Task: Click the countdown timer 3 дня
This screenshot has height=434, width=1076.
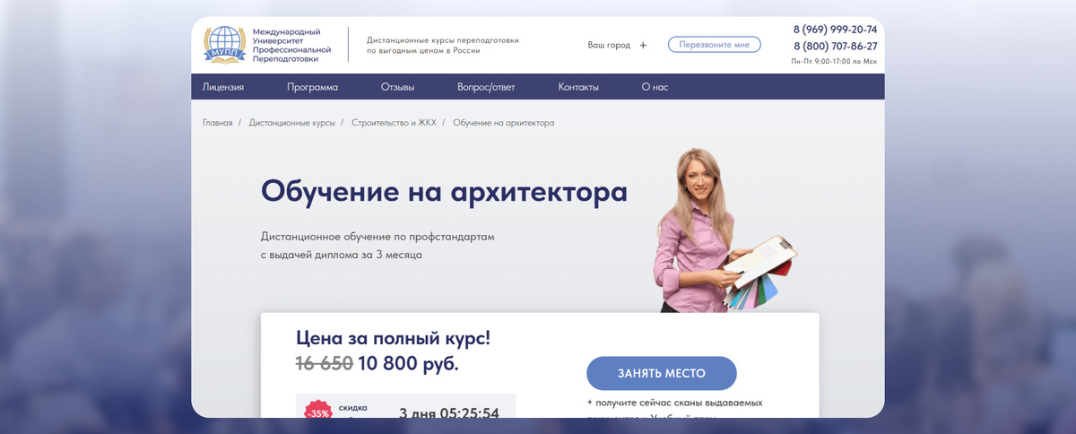Action: pos(448,414)
